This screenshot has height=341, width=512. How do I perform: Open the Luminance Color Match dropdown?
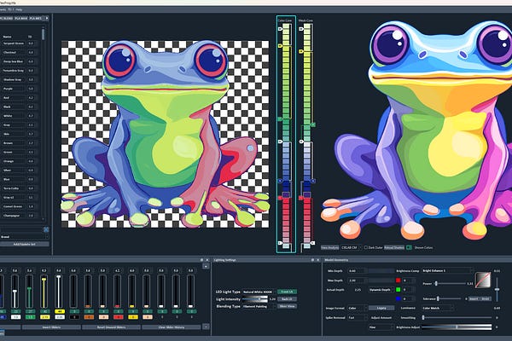click(438, 308)
